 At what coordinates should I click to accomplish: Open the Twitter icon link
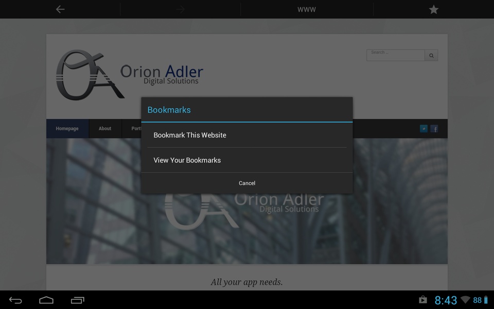pos(424,129)
